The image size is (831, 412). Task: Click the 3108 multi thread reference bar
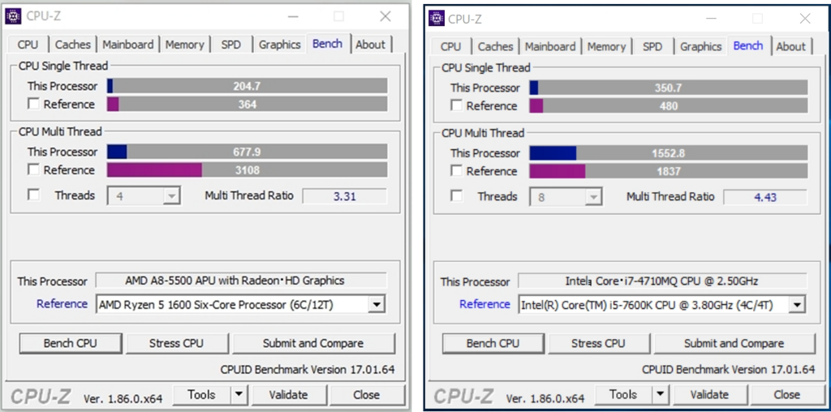(247, 170)
